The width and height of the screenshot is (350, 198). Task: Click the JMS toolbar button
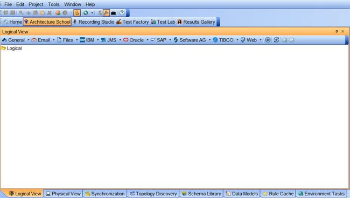point(108,40)
